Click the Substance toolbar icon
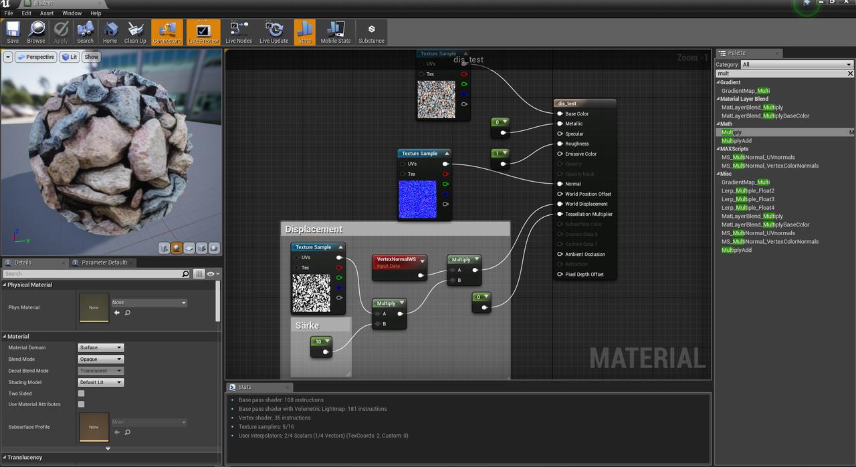Screen dimensions: 856x467 [x=371, y=32]
